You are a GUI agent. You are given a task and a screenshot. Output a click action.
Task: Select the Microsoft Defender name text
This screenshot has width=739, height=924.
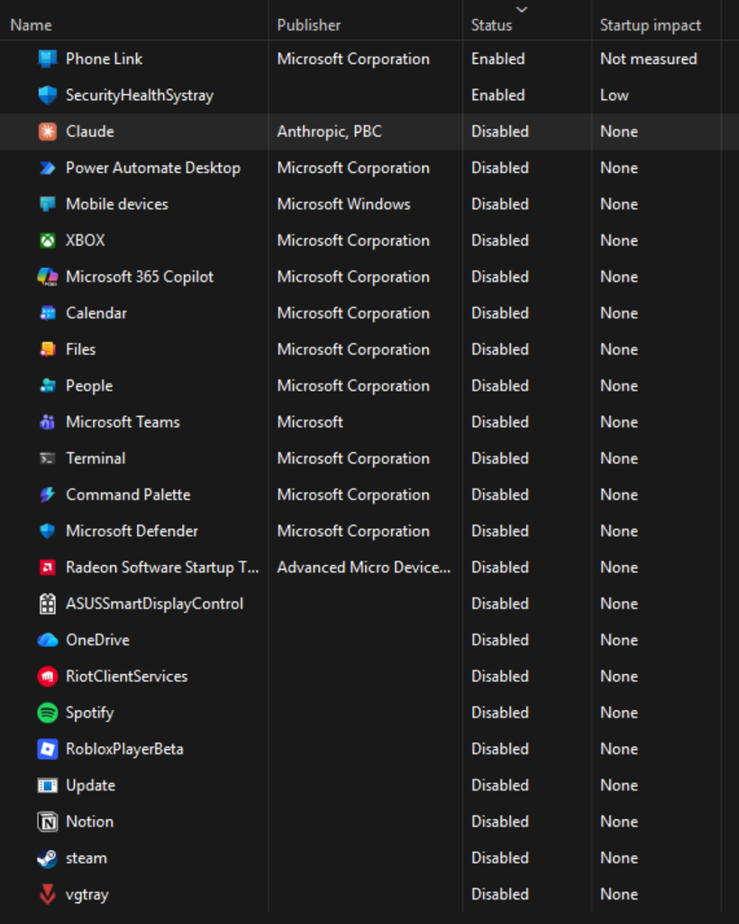tap(132, 531)
